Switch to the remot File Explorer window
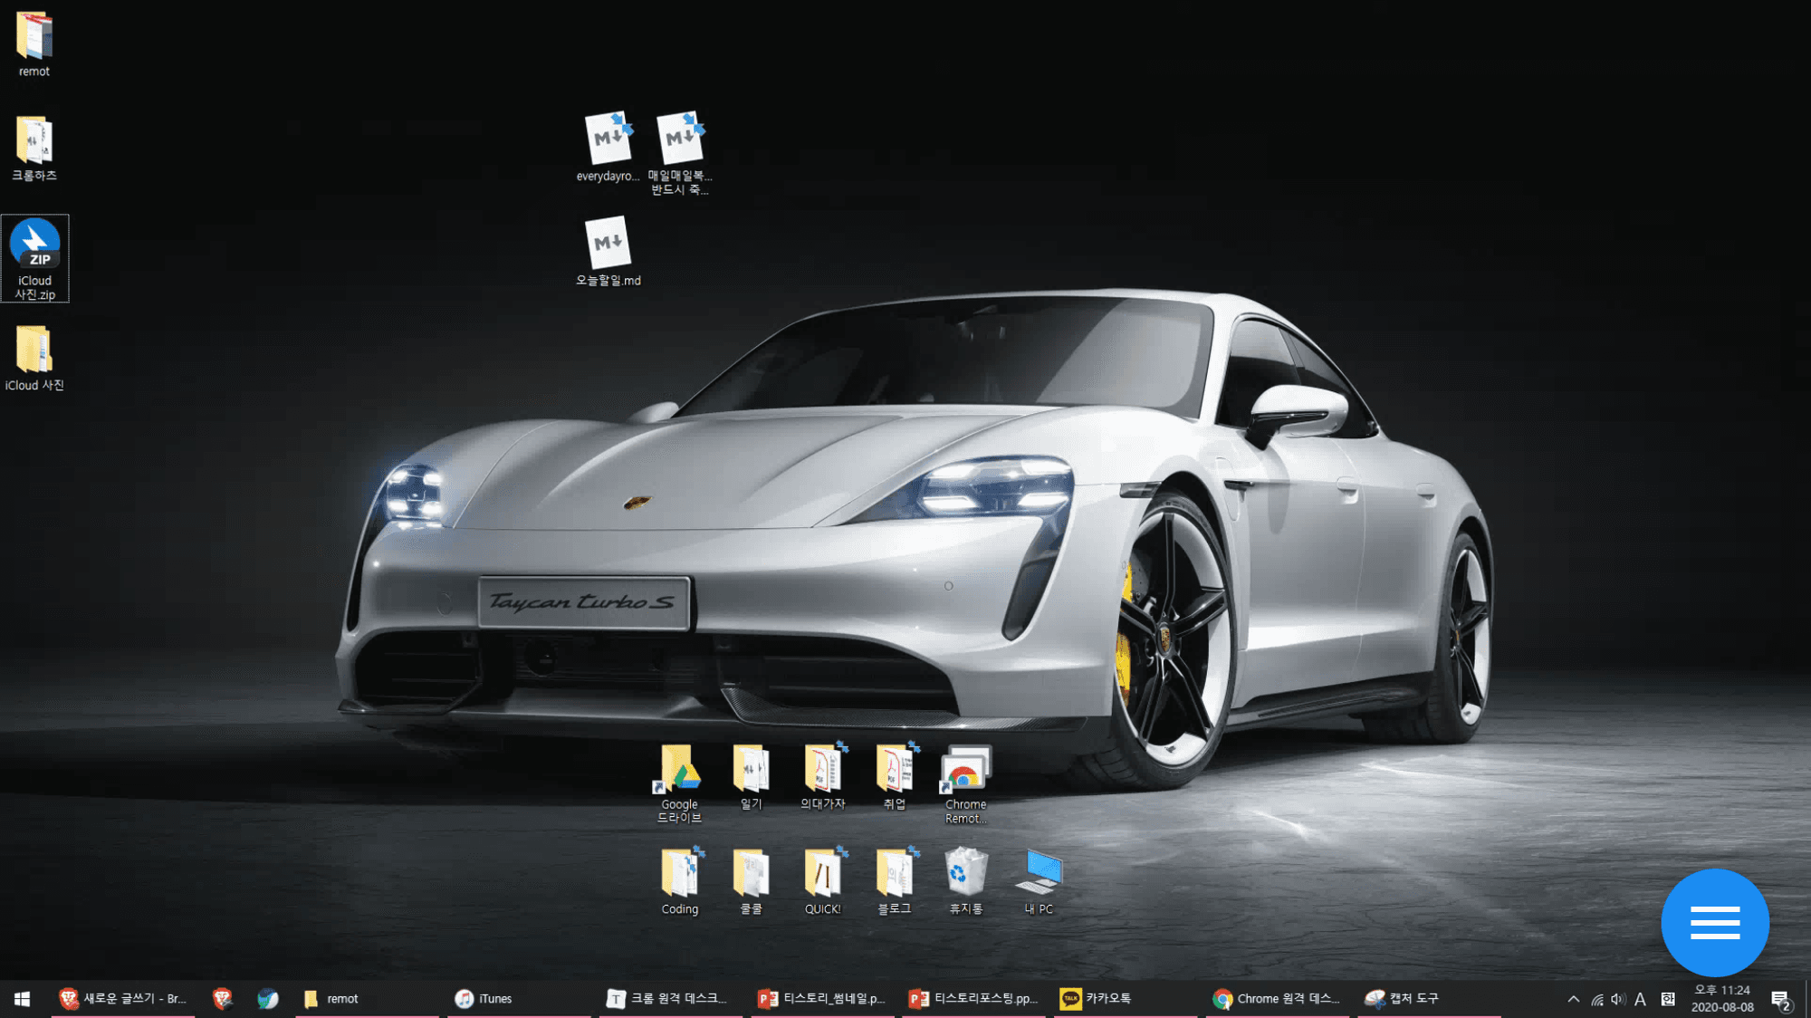The height and width of the screenshot is (1018, 1811). pyautogui.click(x=367, y=998)
